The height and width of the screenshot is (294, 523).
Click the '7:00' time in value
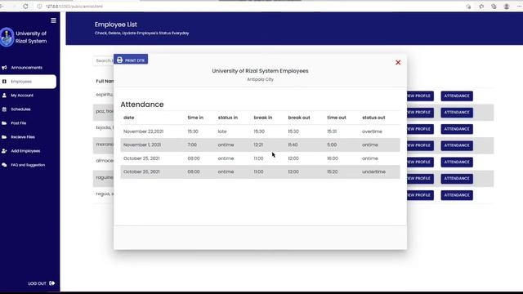click(192, 145)
